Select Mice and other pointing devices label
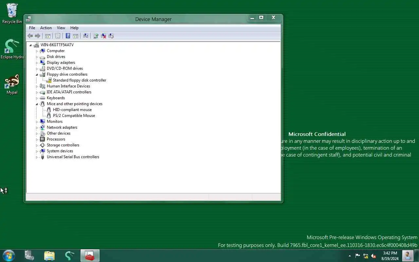This screenshot has height=262, width=419. point(75,104)
